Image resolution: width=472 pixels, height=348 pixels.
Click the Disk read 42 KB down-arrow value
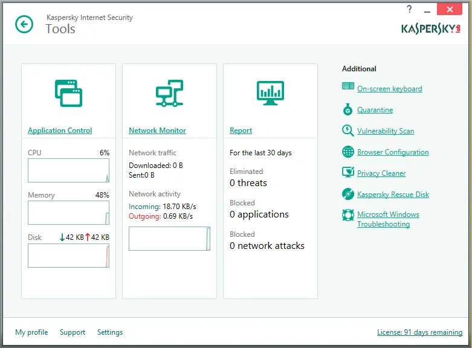click(72, 237)
